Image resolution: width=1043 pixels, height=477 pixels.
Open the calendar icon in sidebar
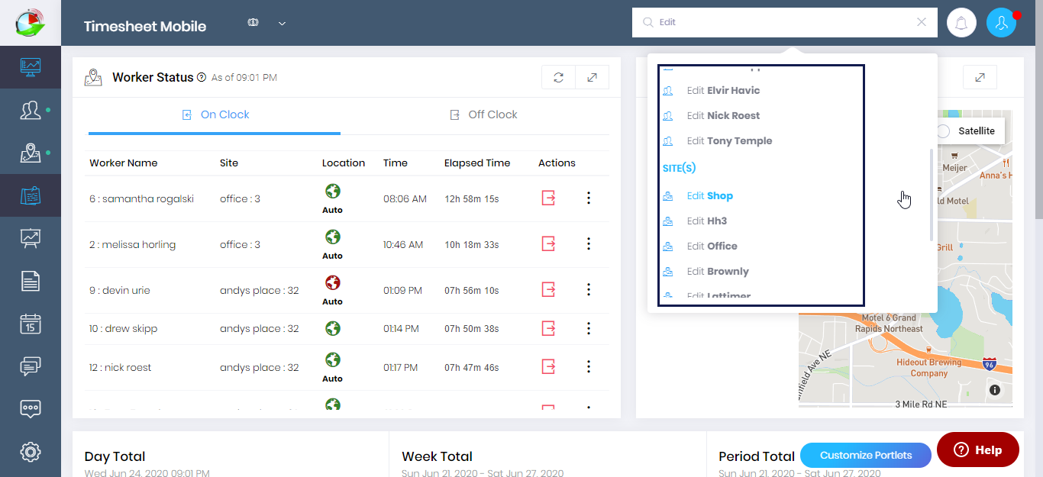coord(31,324)
